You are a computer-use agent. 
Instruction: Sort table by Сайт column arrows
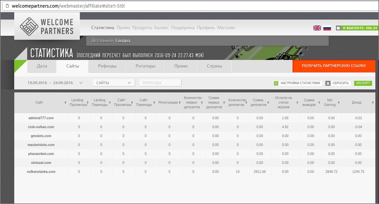[65, 102]
